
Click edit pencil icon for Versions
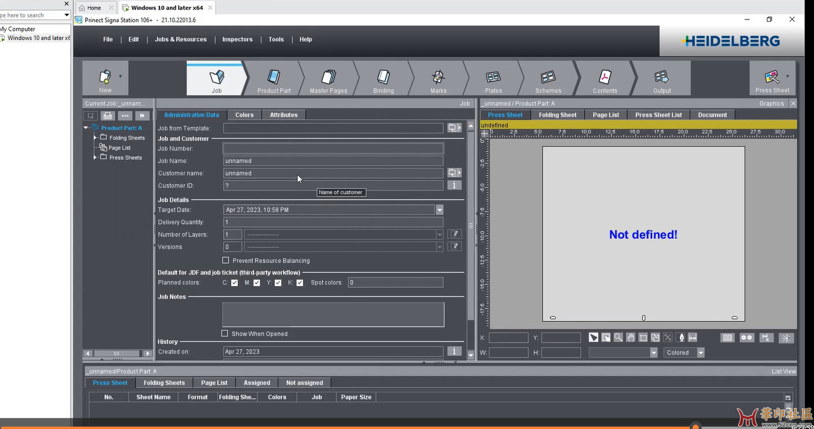pyautogui.click(x=455, y=246)
